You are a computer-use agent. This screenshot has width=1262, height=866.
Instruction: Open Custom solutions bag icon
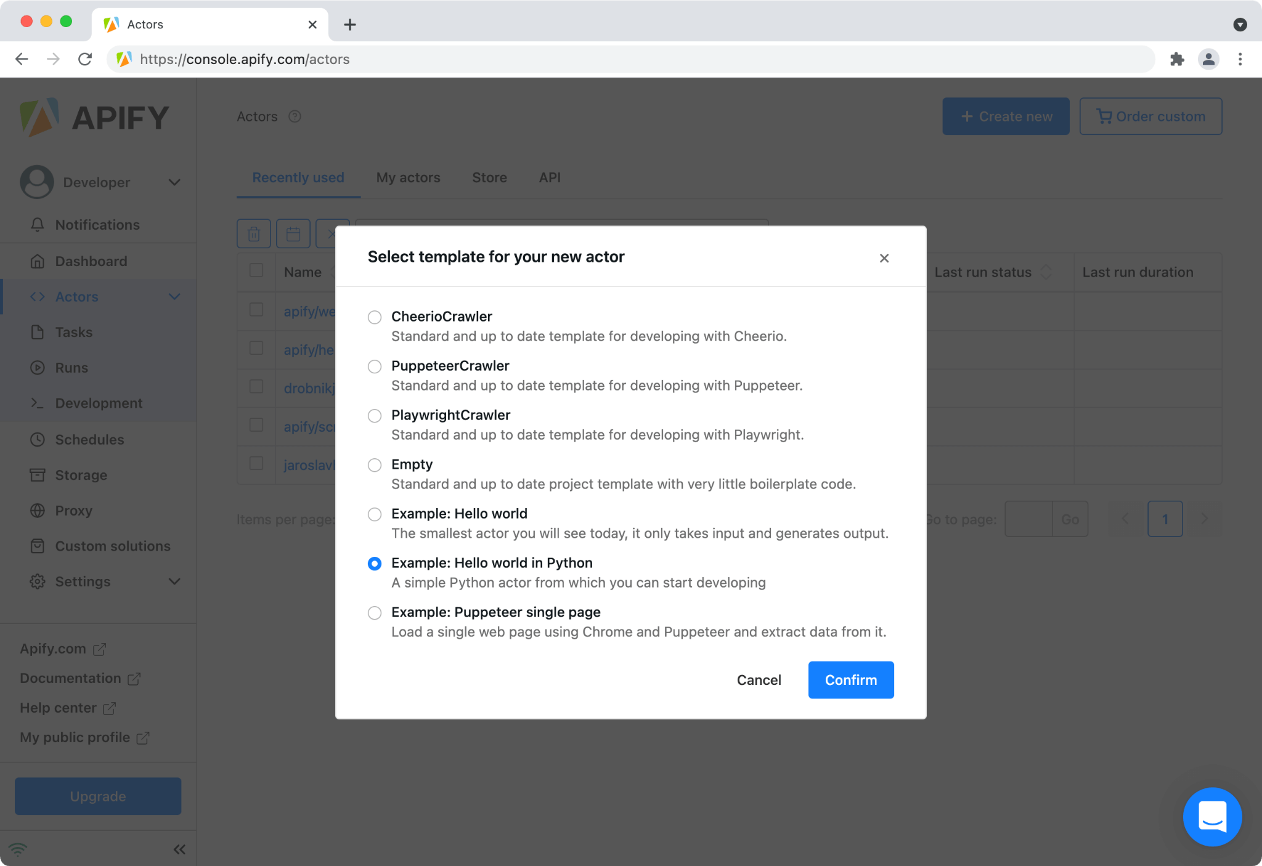click(x=38, y=546)
